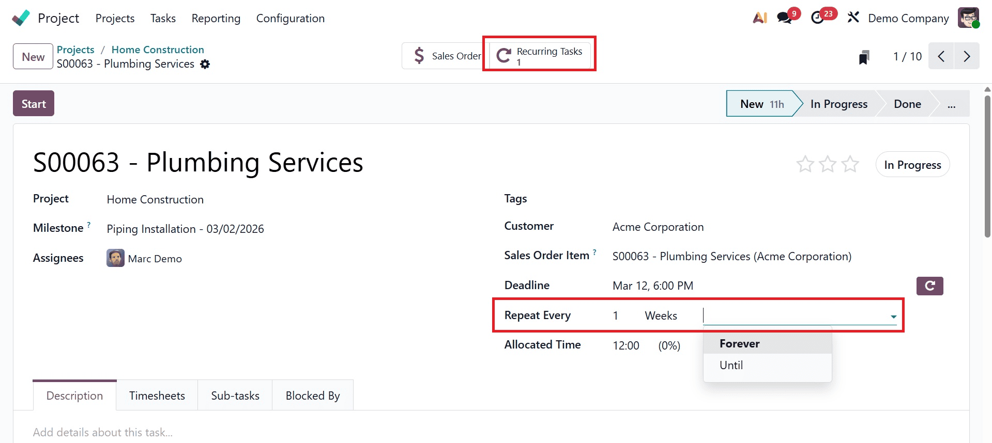
Task: Click the bookmark icon
Action: (864, 57)
